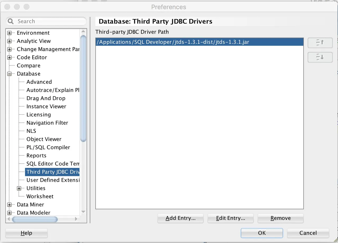
Task: Open User Defined Extensions settings
Action: pos(53,180)
